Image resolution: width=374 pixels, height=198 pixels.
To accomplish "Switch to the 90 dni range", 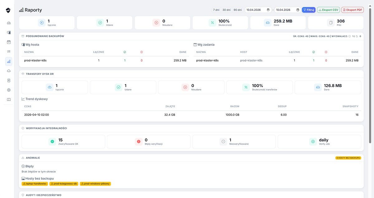I will pyautogui.click(x=237, y=10).
